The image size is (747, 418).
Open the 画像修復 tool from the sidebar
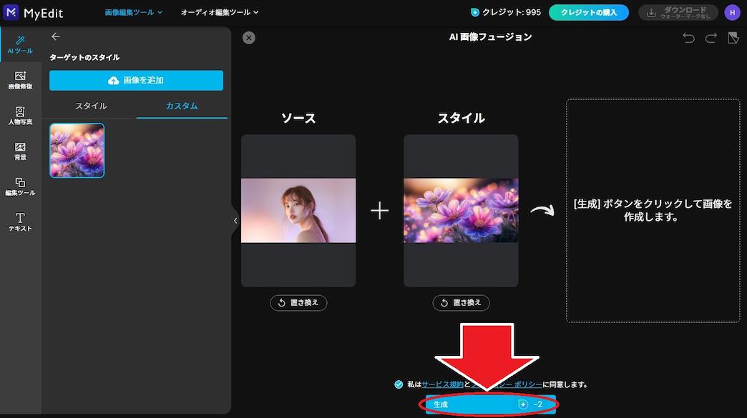click(21, 80)
